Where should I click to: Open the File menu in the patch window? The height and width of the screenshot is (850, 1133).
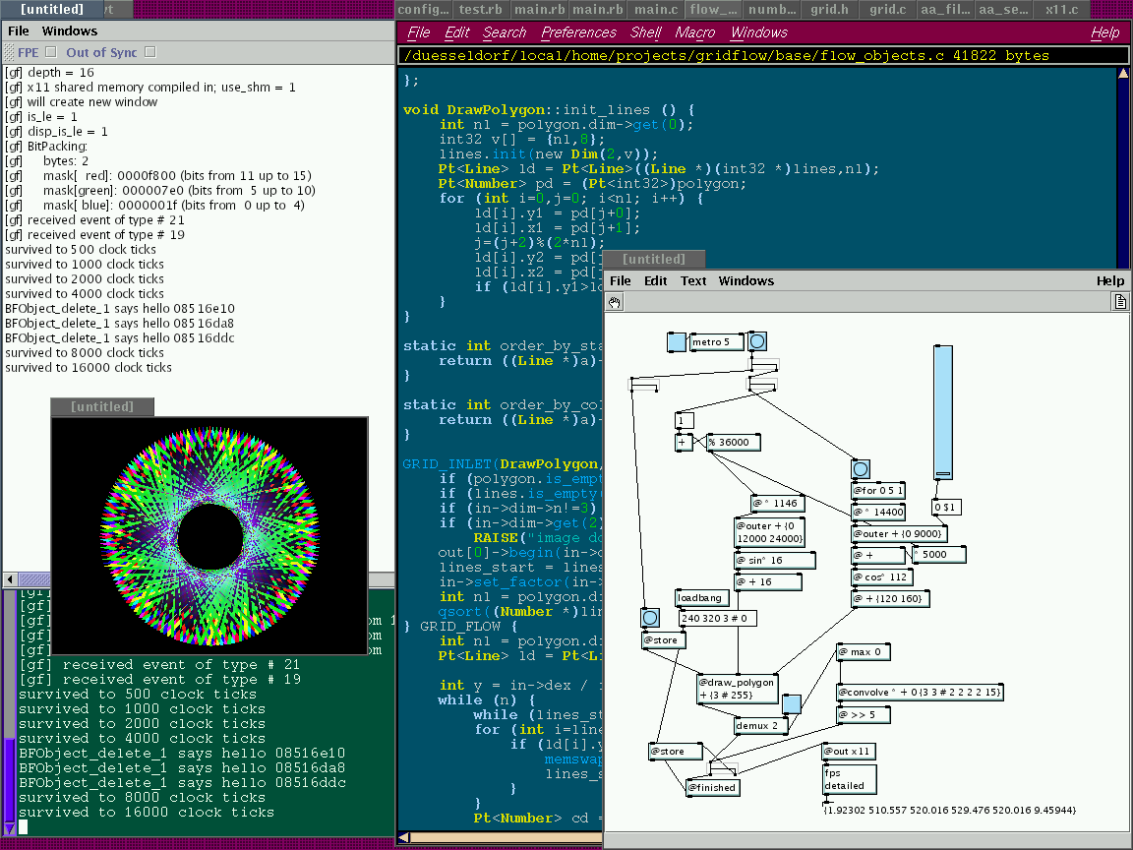[620, 281]
